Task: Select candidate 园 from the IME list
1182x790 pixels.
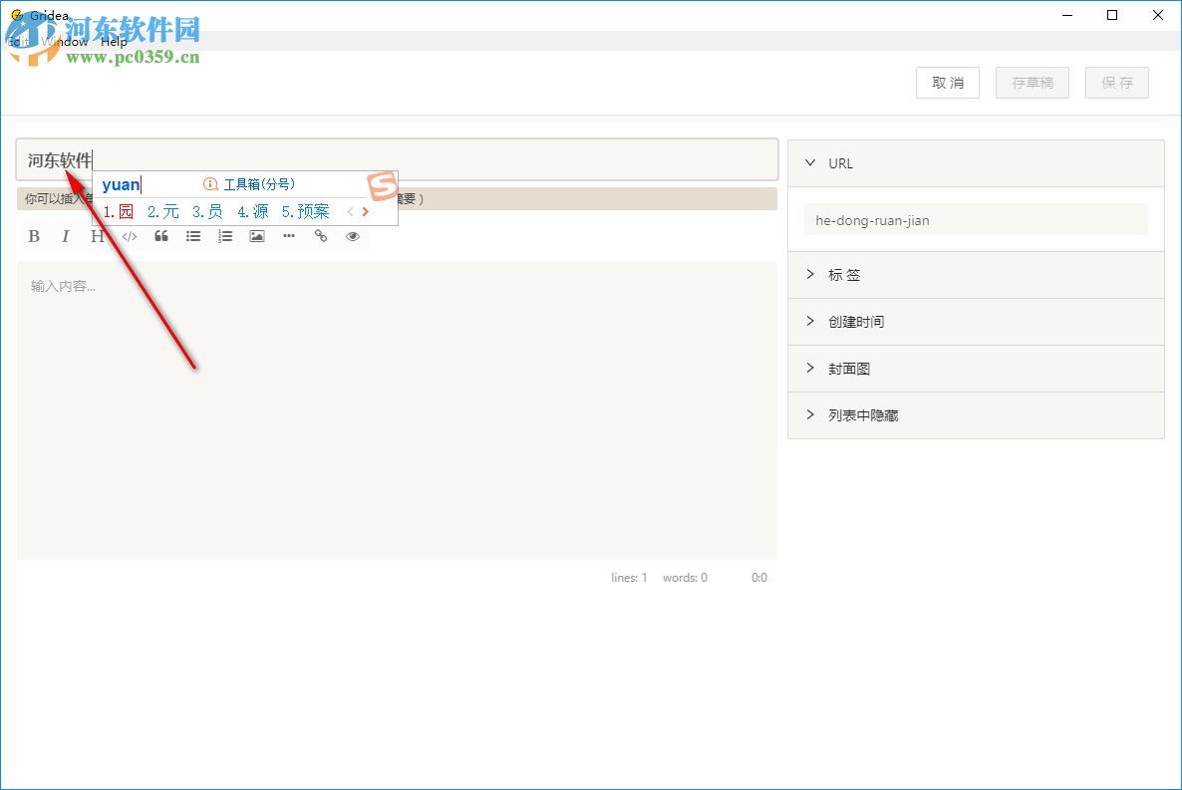Action: coord(125,211)
